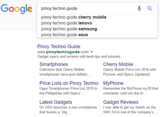The image size is (160, 117).
Task: Open the Smartphones sitelink
Action: tap(54, 64)
